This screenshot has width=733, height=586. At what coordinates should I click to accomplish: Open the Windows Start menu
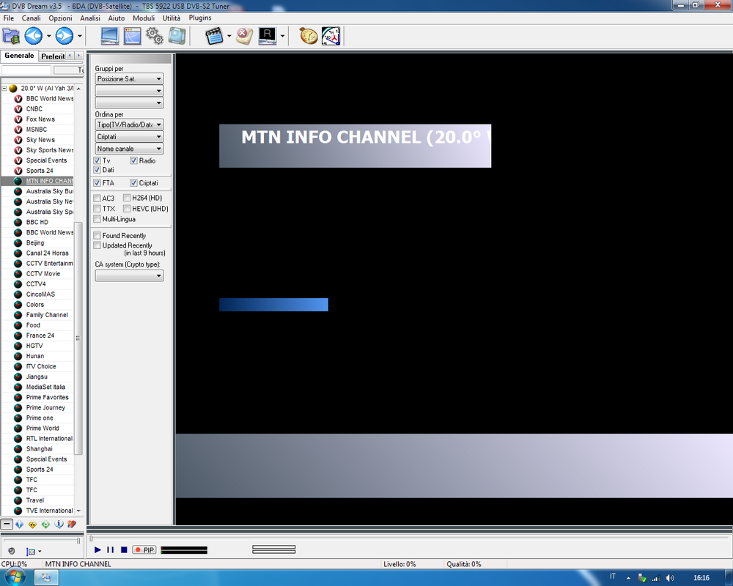[15, 577]
